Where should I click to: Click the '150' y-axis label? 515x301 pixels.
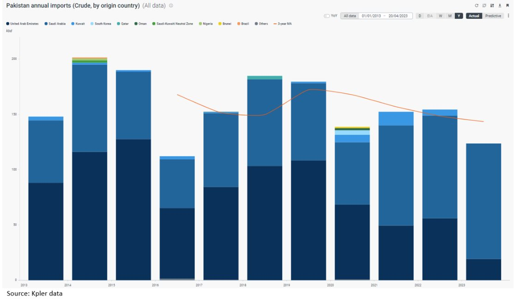click(x=14, y=114)
